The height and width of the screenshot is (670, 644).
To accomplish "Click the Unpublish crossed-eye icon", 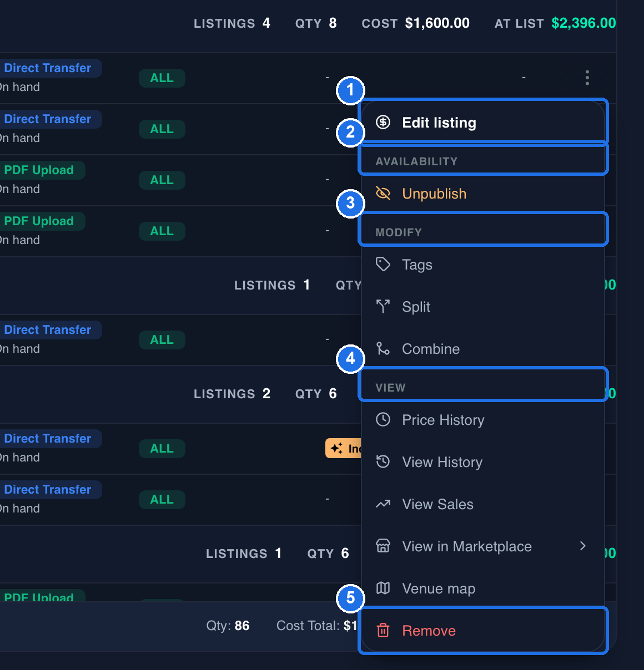I will coord(383,193).
